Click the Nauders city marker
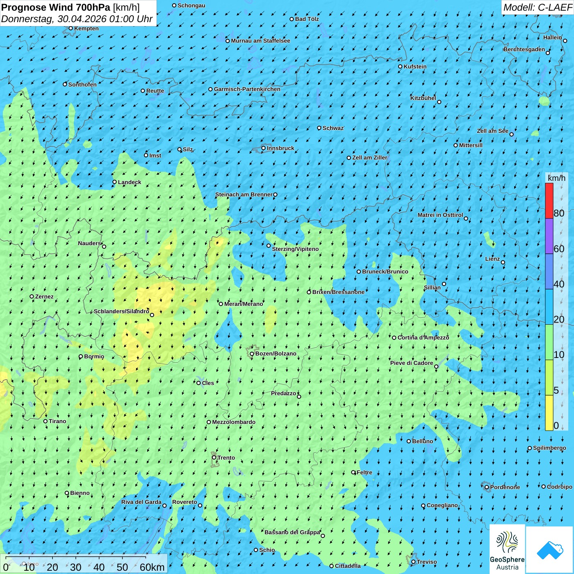Viewport: 574px width, 574px height. tap(104, 246)
